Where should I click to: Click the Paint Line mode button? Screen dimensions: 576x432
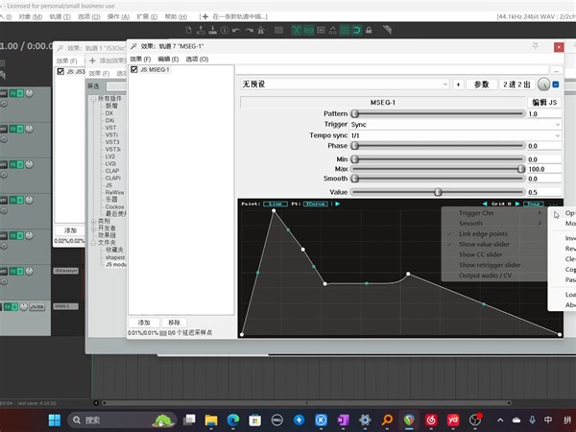click(x=276, y=204)
